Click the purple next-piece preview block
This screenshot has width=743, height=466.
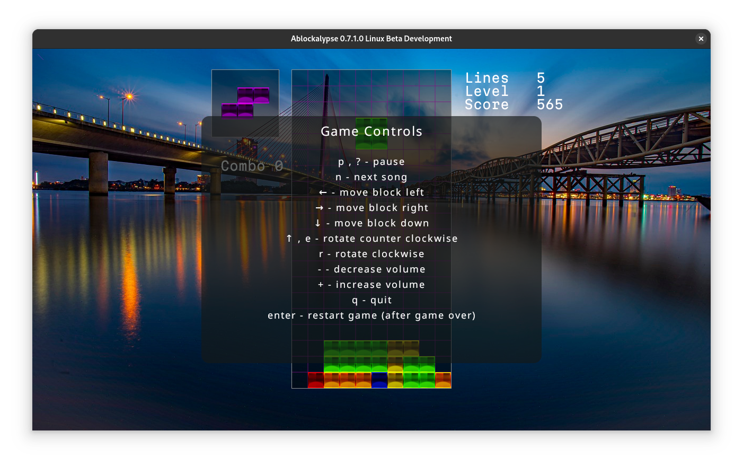(245, 103)
